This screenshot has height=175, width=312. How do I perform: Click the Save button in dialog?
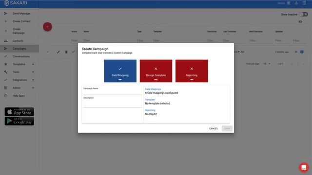[227, 128]
